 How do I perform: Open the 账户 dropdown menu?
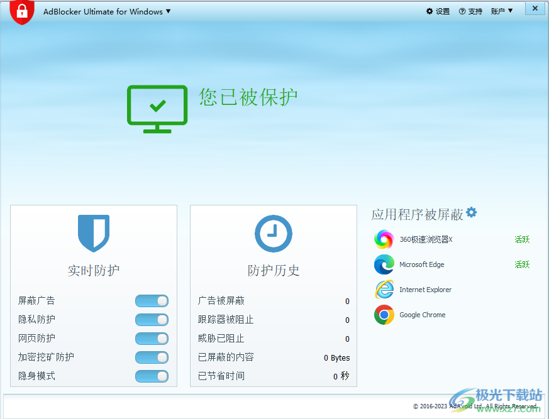pyautogui.click(x=502, y=11)
